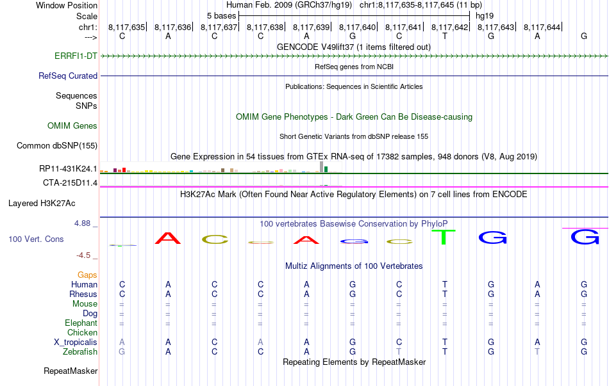Select the Chicken alignment row label

click(82, 332)
